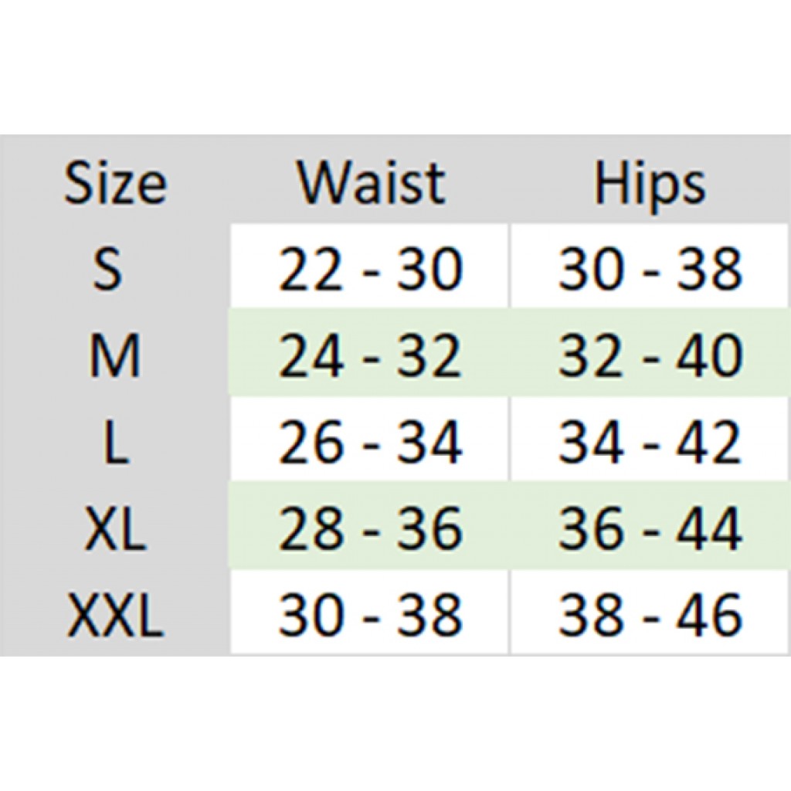Select hips cell reading 38 - 46
This screenshot has height=791, width=791.
(x=650, y=616)
